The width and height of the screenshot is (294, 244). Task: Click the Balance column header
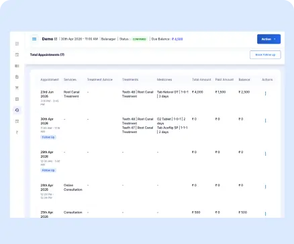[244, 79]
